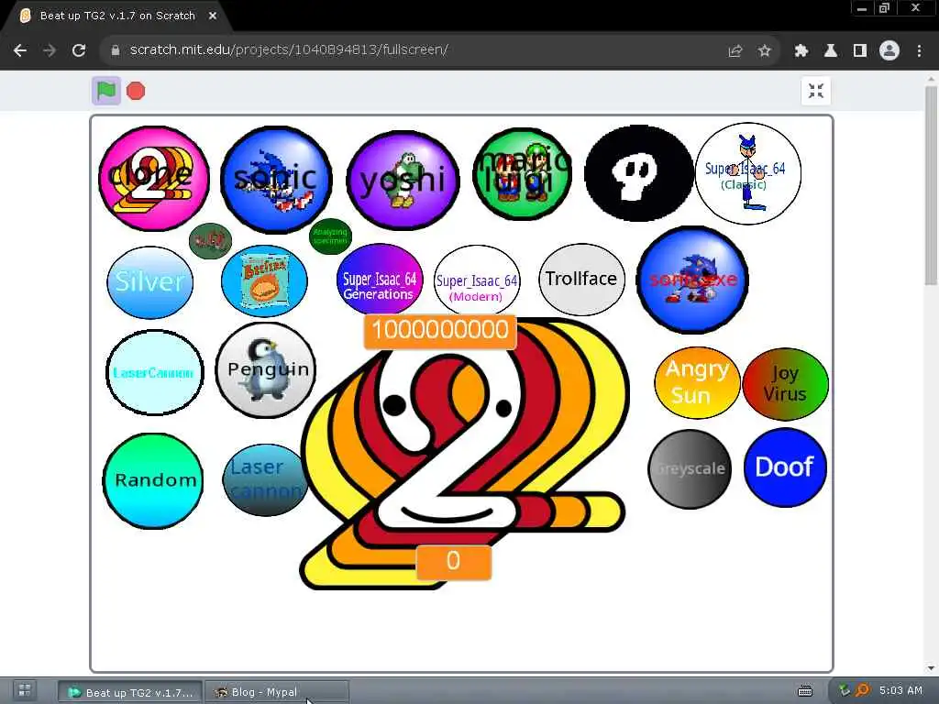The image size is (939, 704).
Task: Select the blue Doof button
Action: click(x=785, y=467)
